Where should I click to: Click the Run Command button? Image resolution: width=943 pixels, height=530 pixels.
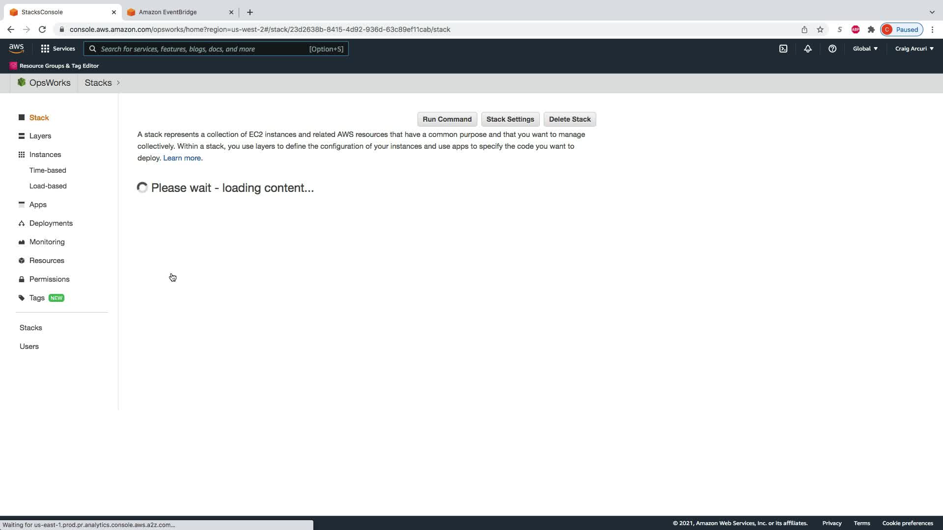pyautogui.click(x=446, y=119)
